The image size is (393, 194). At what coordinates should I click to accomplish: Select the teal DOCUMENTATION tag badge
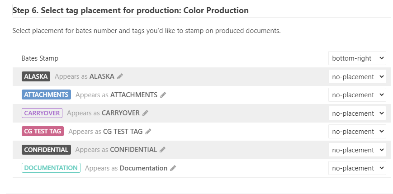(x=51, y=168)
